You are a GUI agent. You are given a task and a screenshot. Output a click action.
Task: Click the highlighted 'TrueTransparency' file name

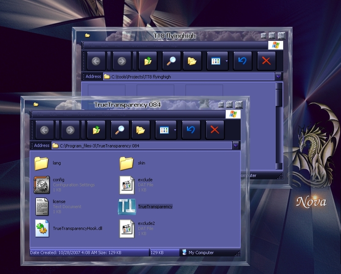click(155, 207)
